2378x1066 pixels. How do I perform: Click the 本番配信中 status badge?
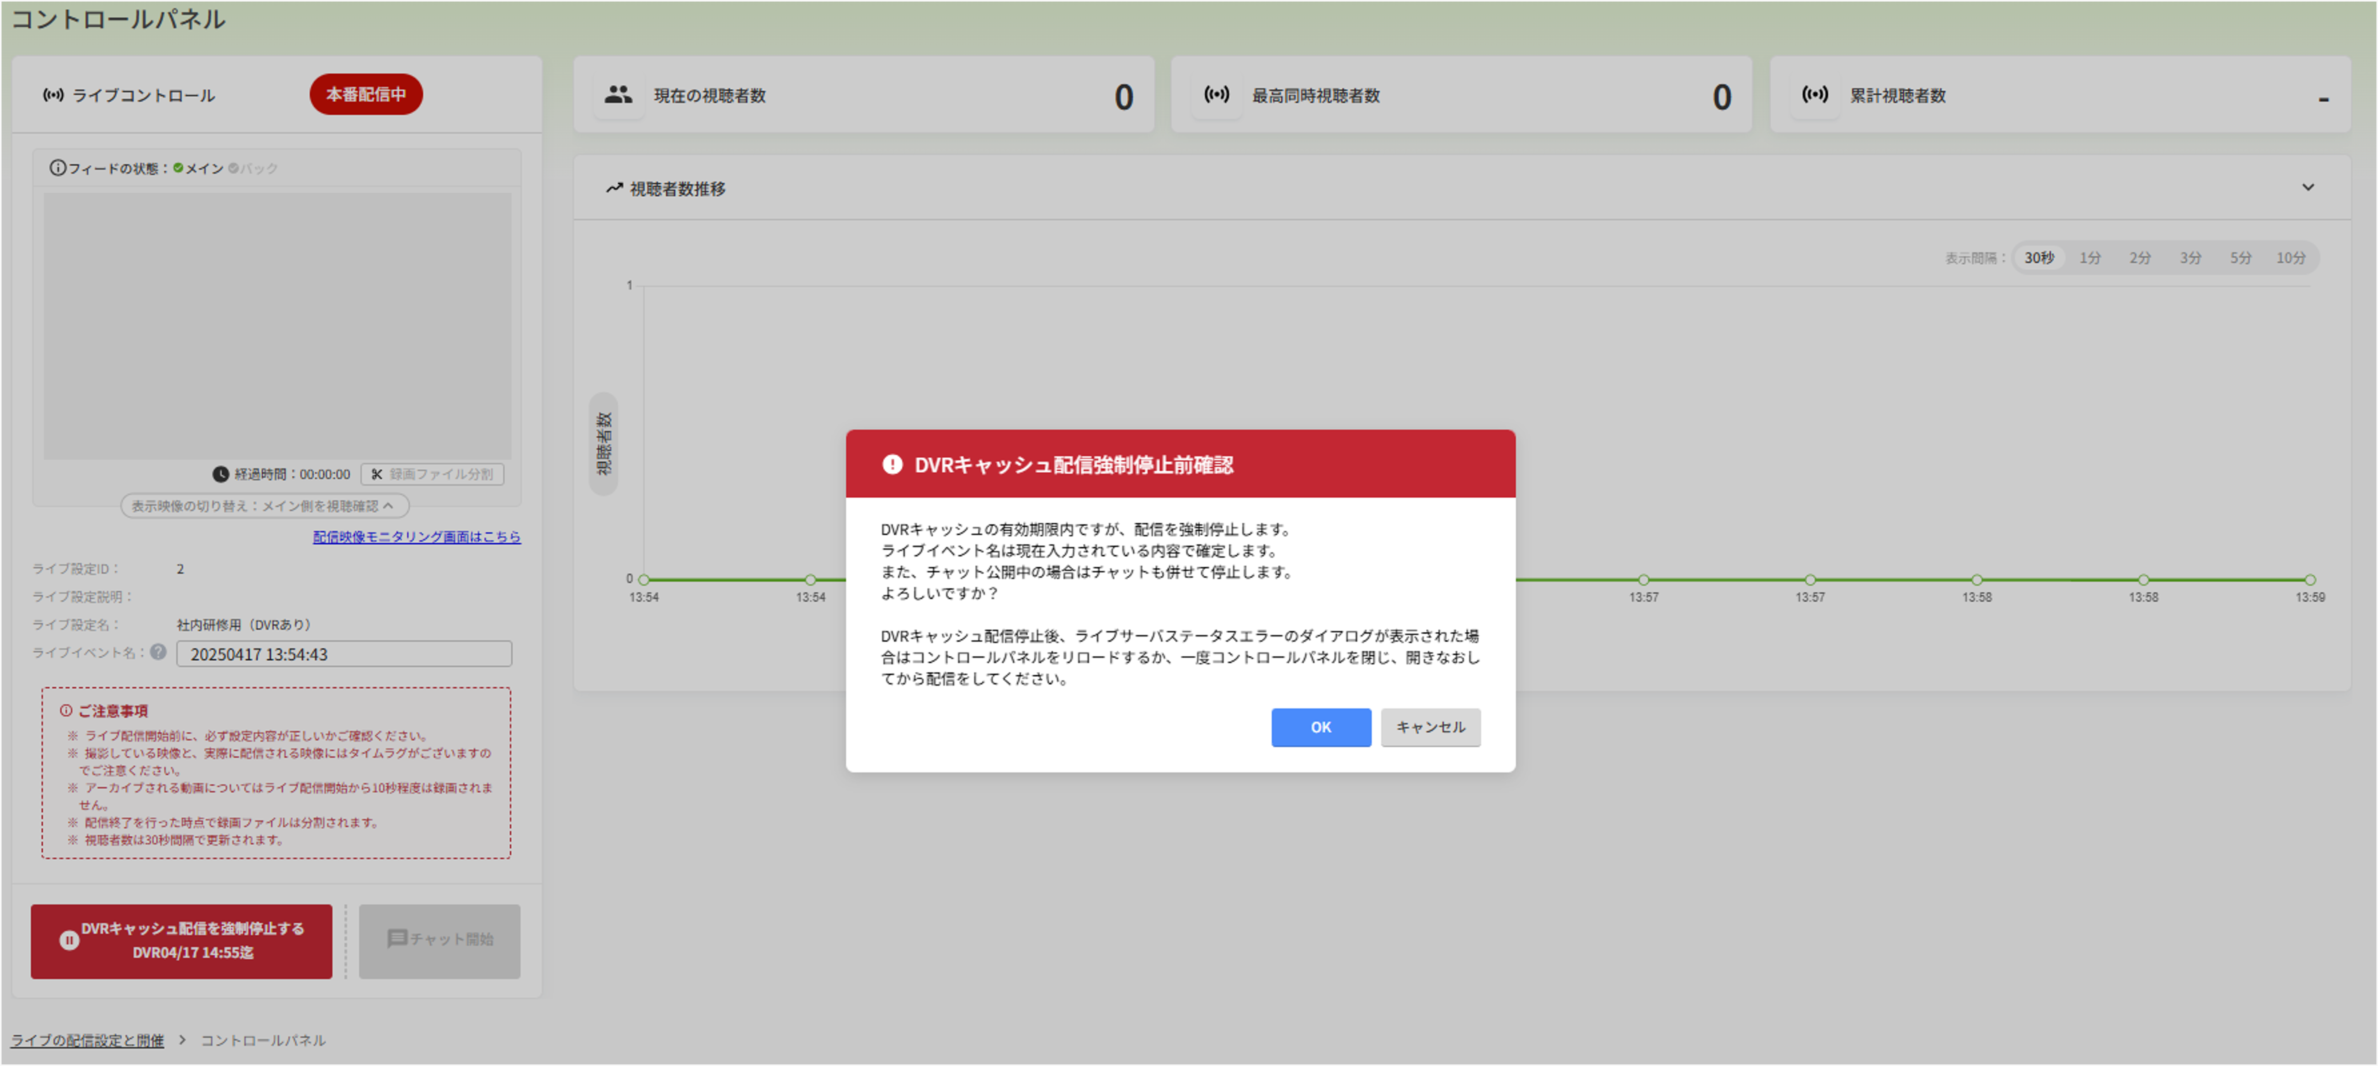366,94
